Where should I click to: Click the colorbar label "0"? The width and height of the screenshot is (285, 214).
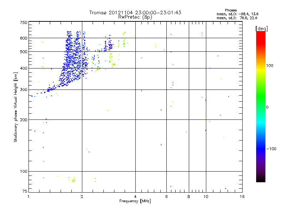coord(267,107)
